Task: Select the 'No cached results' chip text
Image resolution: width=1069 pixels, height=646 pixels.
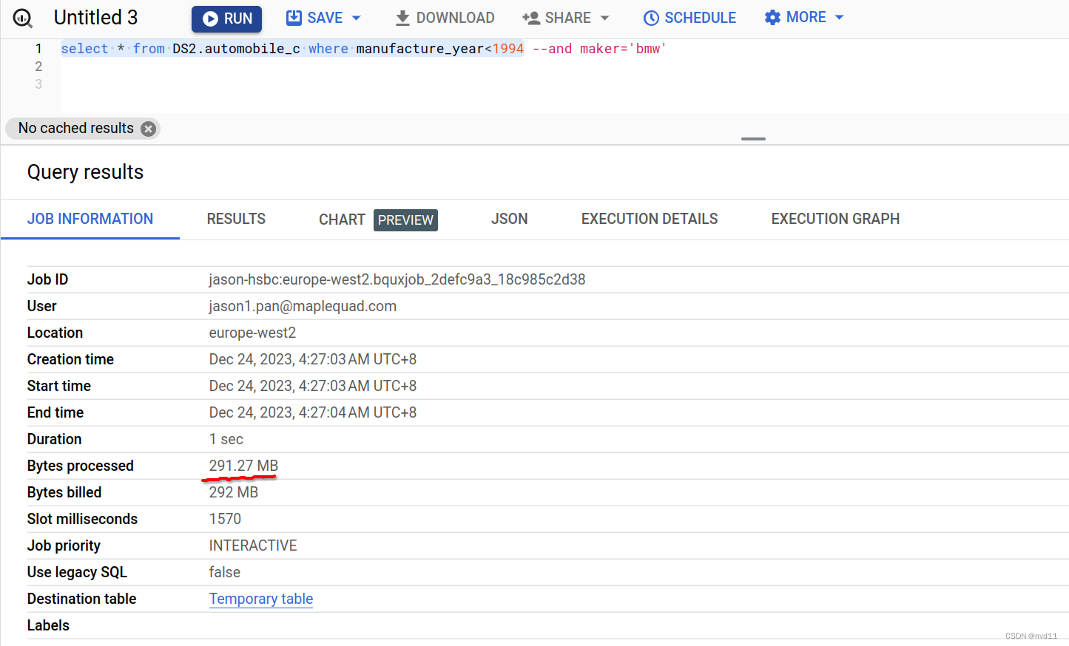Action: (76, 128)
